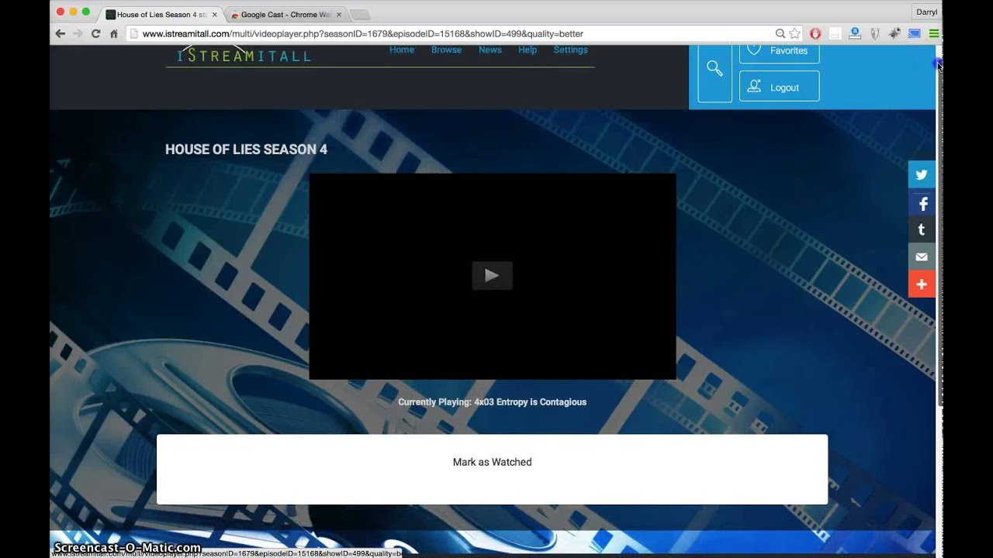This screenshot has width=993, height=558.
Task: Switch to the Google Cast Chrome Web tab
Action: [285, 15]
